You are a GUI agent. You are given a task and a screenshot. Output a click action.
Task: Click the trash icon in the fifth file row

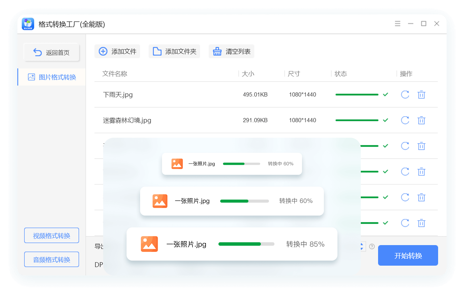(421, 197)
